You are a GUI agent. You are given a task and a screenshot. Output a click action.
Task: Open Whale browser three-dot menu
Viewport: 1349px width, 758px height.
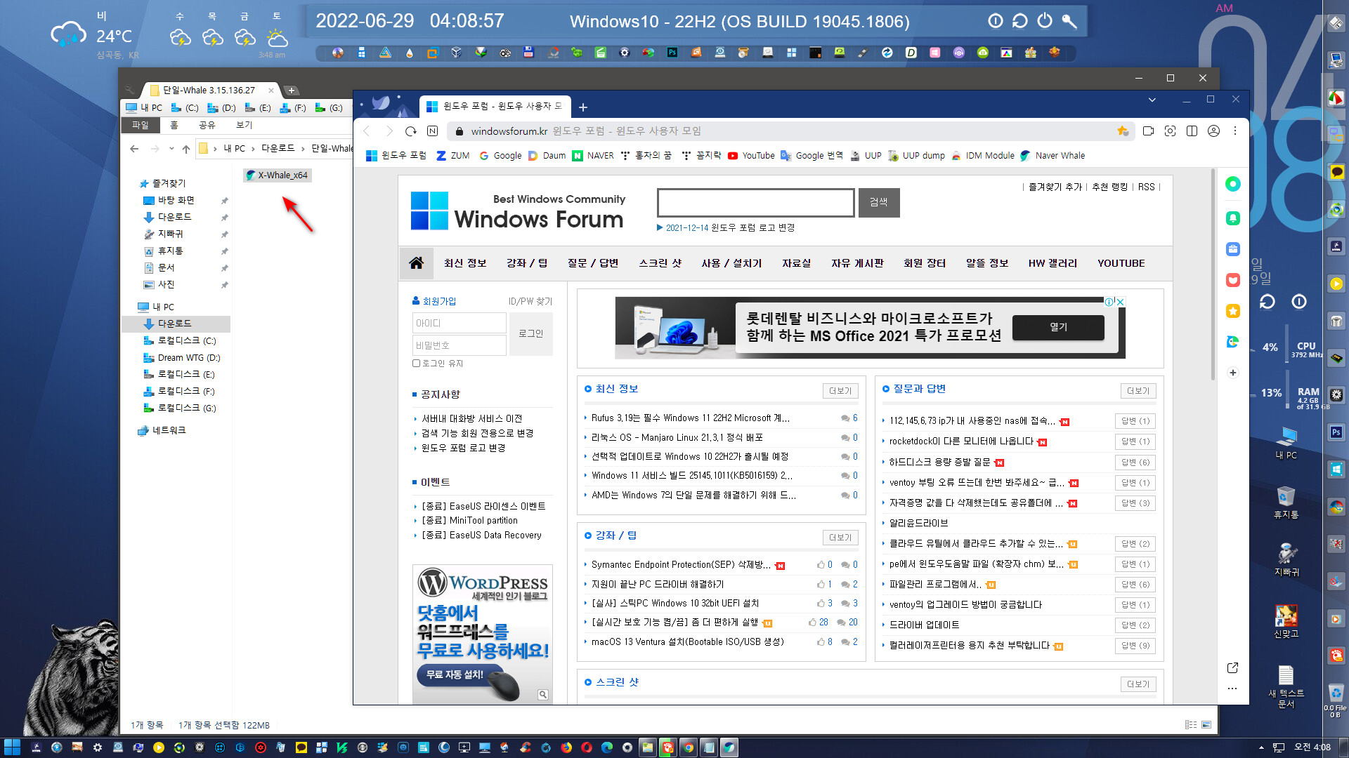[x=1235, y=131]
